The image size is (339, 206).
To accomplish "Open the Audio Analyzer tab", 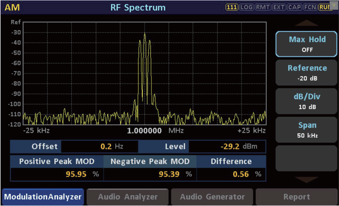I will tap(127, 197).
